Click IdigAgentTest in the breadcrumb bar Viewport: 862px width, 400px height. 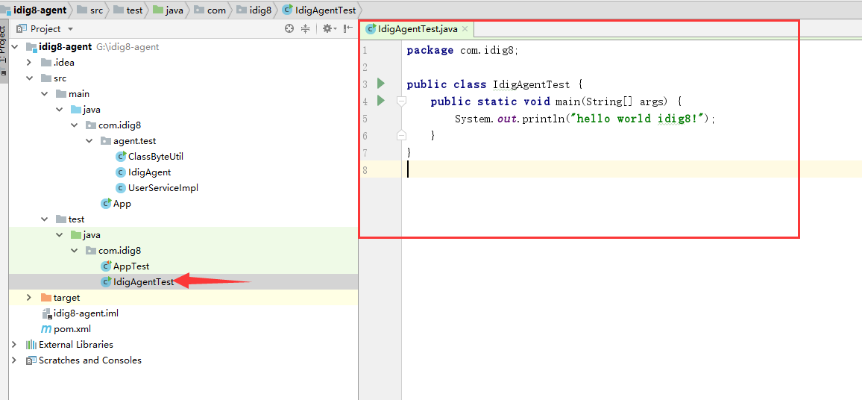click(325, 10)
